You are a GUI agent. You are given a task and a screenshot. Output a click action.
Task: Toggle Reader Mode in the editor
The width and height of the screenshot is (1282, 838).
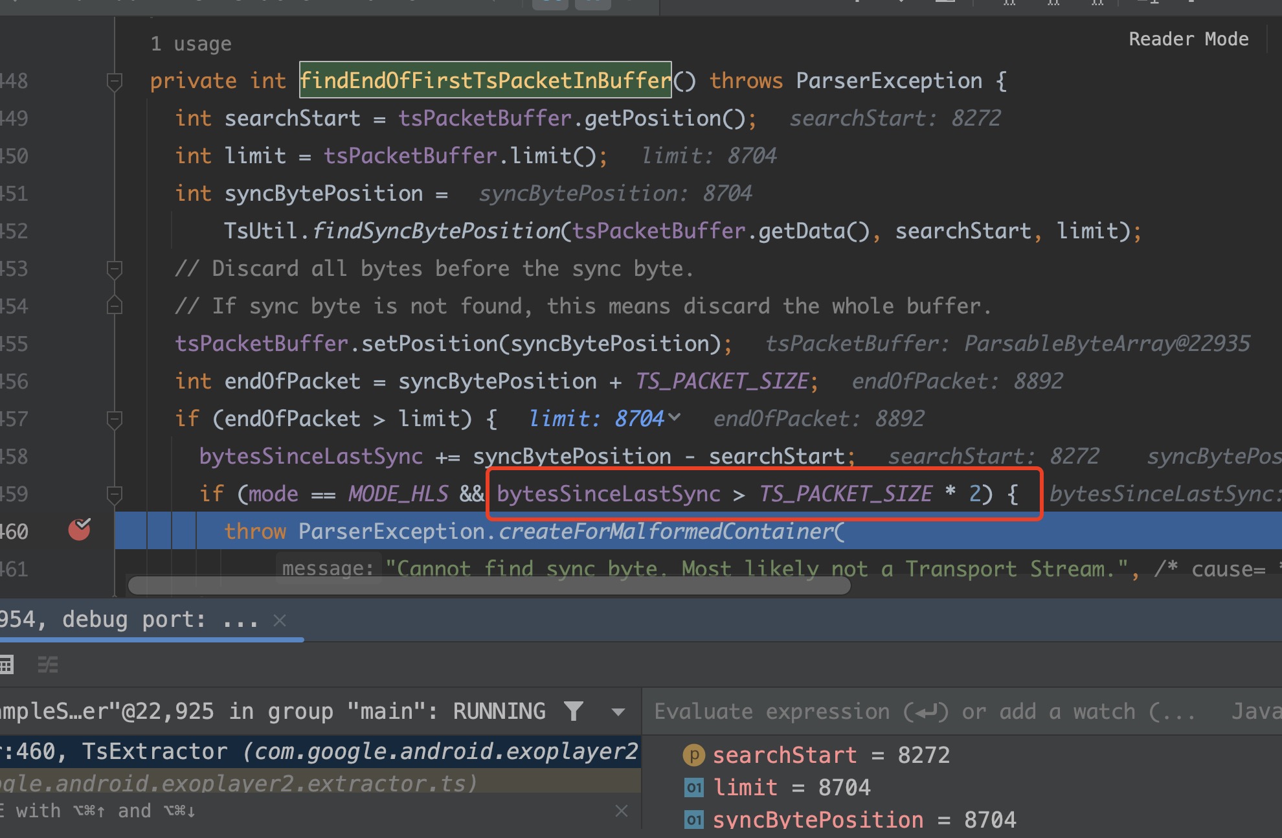[x=1188, y=39]
